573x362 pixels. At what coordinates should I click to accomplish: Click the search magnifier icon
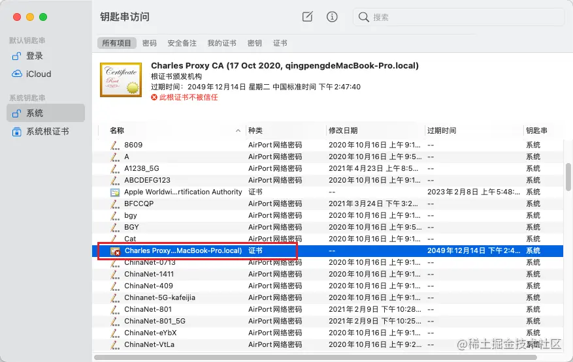click(x=363, y=17)
